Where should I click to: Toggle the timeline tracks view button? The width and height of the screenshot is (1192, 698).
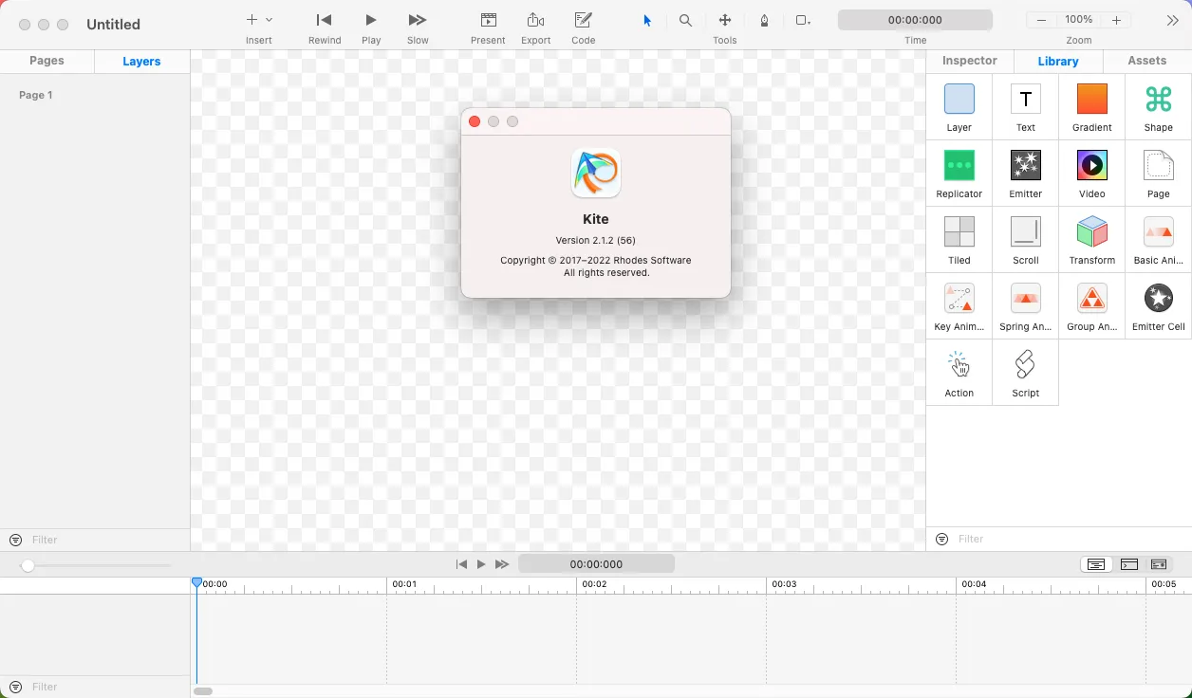click(x=1096, y=564)
